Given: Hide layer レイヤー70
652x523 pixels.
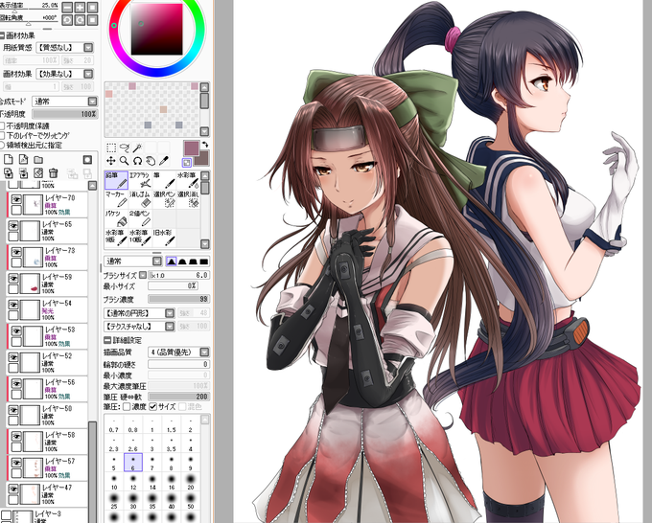Looking at the screenshot, I should point(16,199).
